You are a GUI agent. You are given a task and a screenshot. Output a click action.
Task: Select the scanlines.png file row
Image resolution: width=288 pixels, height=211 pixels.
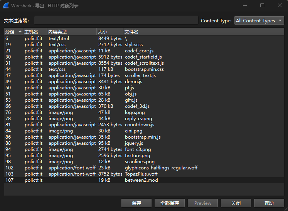(144, 162)
